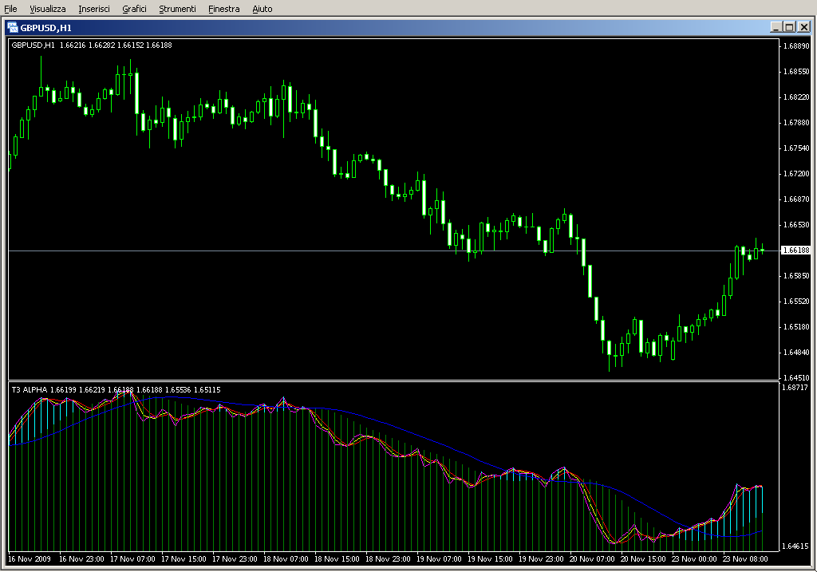The height and width of the screenshot is (572, 817).
Task: Click the 16 Nov 23:00 time label
Action: pos(81,559)
